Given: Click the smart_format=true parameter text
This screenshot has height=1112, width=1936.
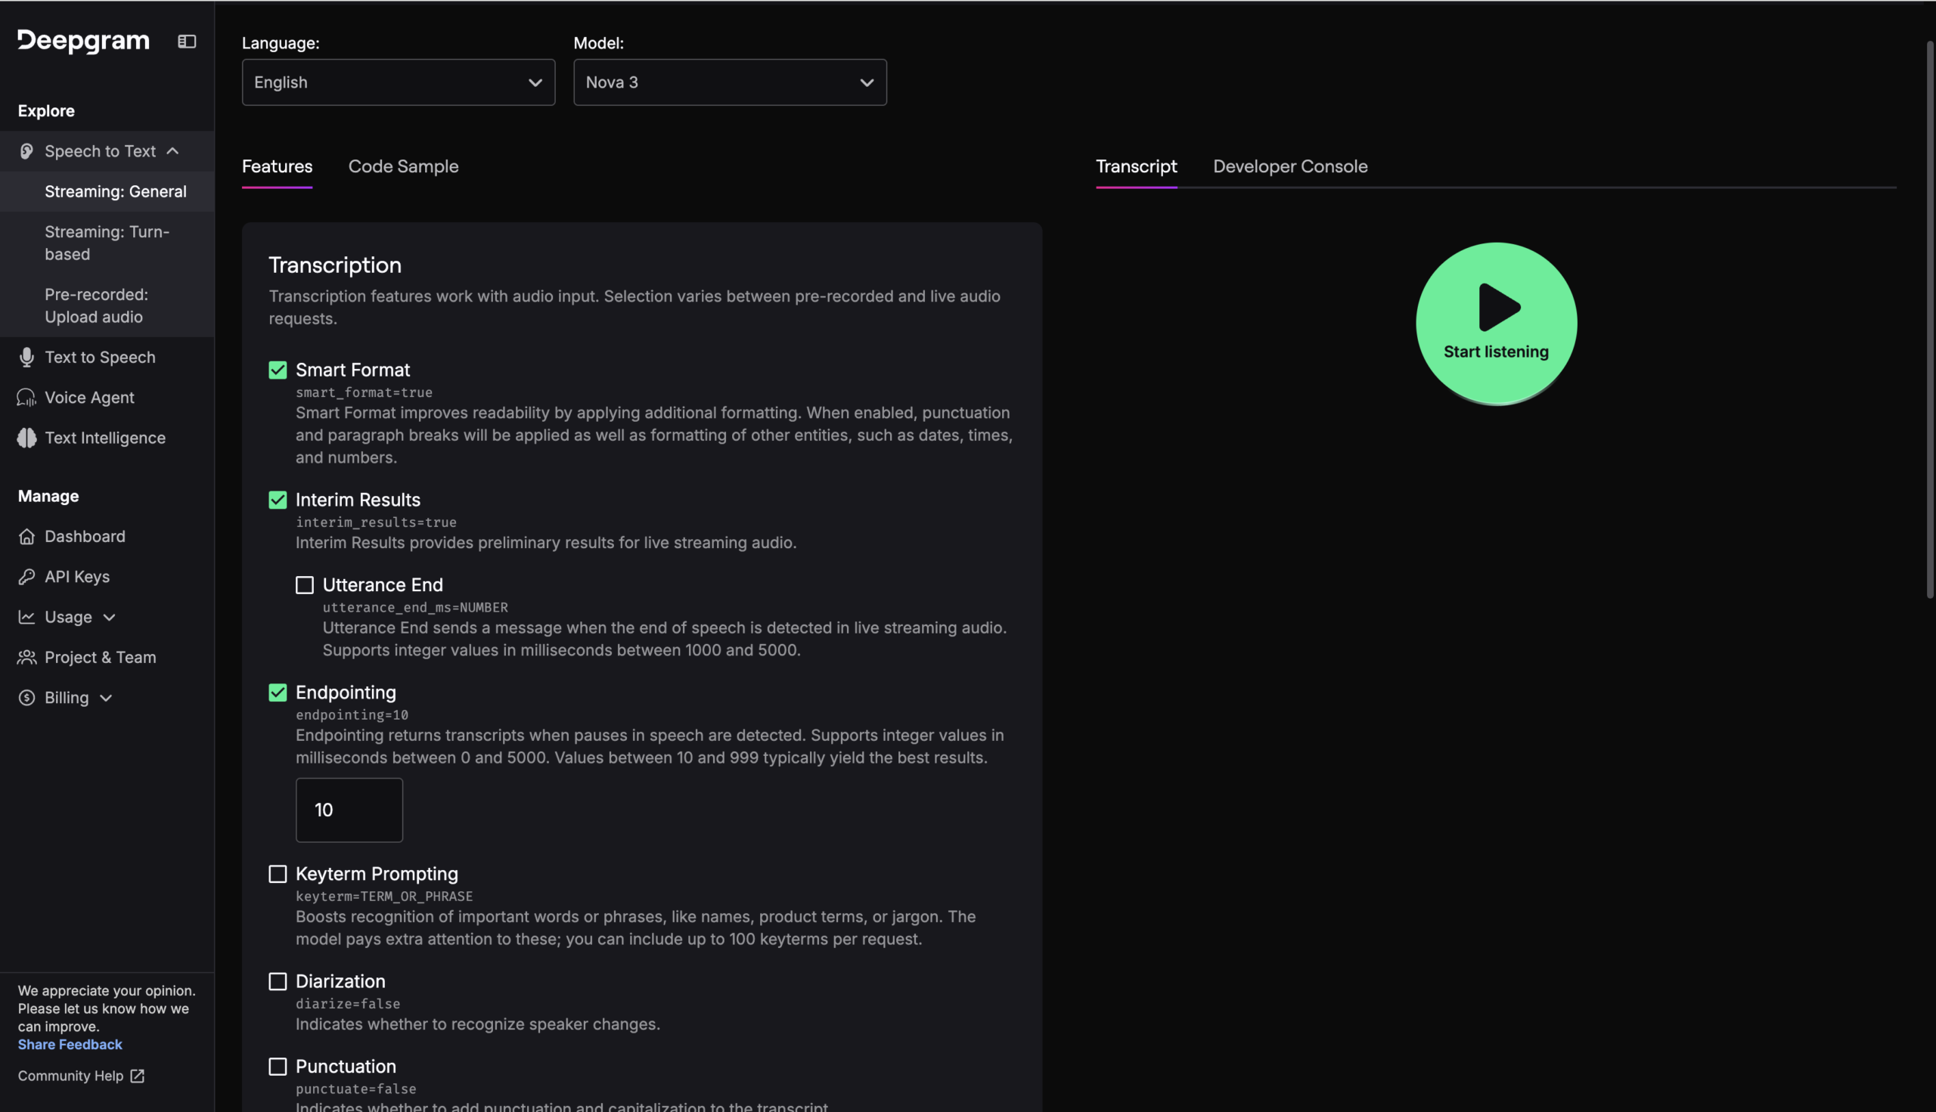Looking at the screenshot, I should 365,392.
